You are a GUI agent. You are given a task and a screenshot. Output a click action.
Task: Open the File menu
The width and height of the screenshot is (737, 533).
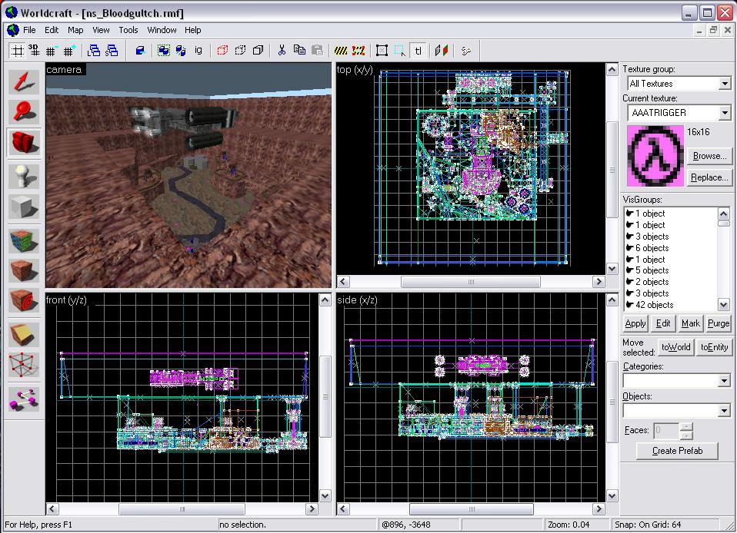tap(29, 30)
